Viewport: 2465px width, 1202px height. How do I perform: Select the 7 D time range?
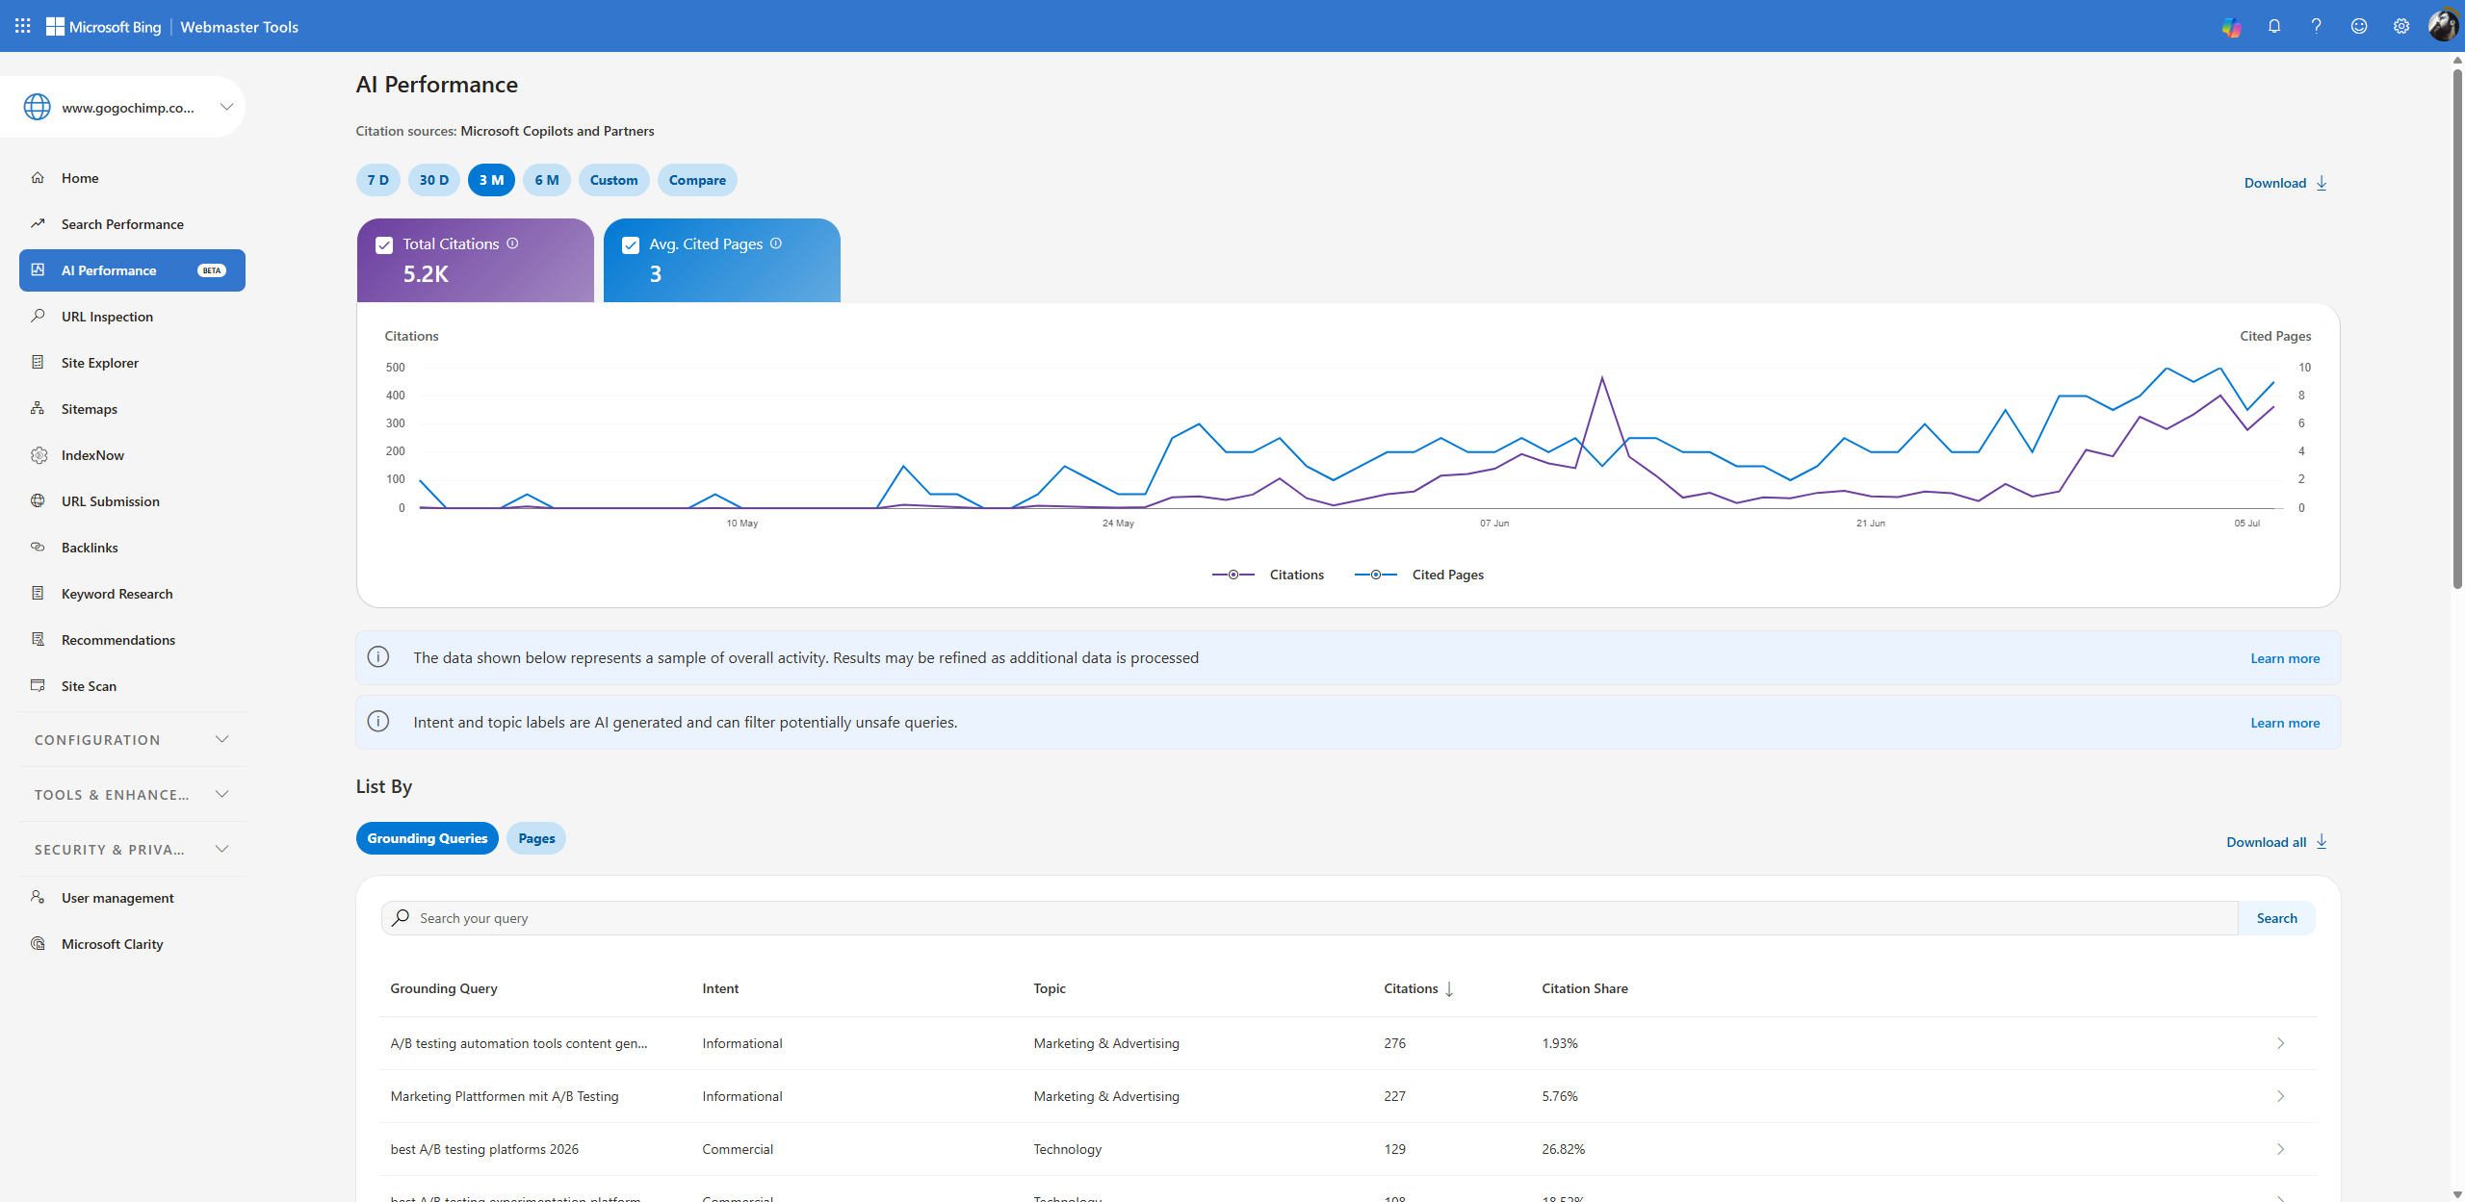tap(378, 180)
